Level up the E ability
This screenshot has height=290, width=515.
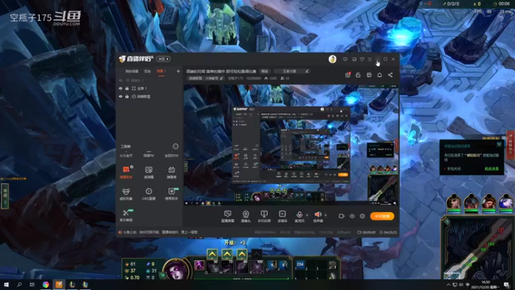(x=242, y=254)
